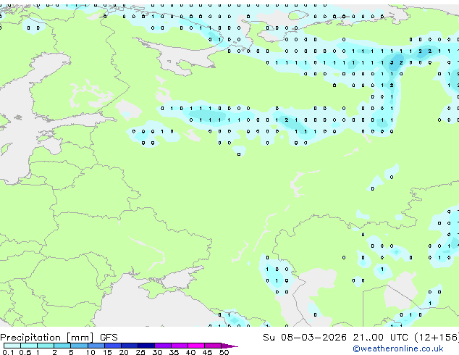Click the '0.5' legend scale label
The width and height of the screenshot is (459, 355).
point(25,352)
